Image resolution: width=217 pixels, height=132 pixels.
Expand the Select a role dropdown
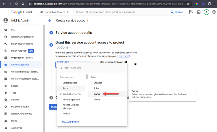click(73, 64)
